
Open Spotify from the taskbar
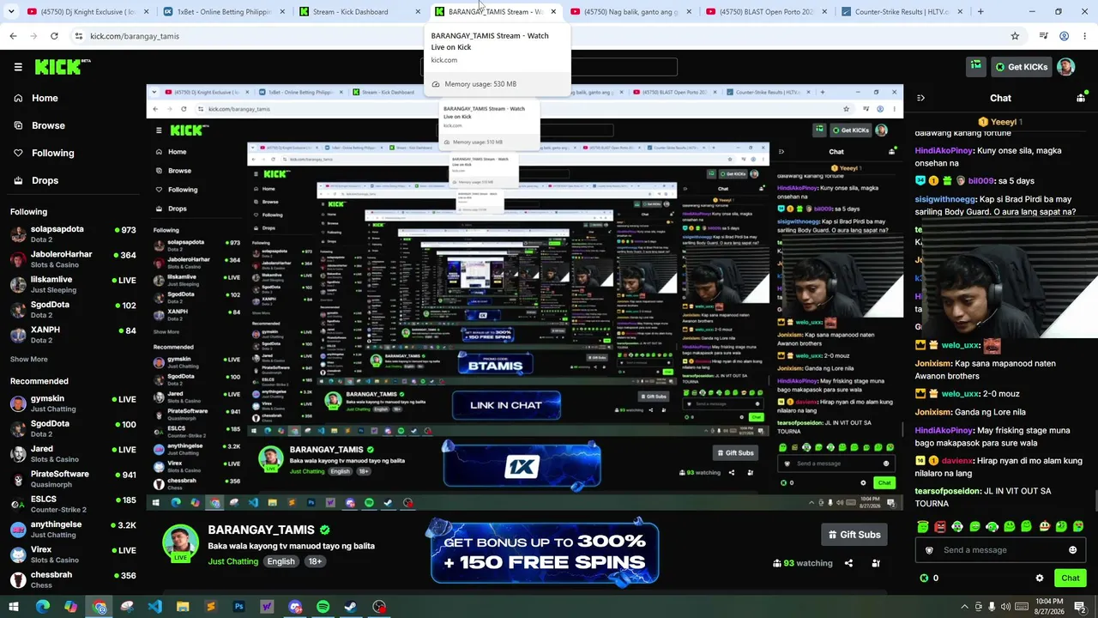[323, 607]
